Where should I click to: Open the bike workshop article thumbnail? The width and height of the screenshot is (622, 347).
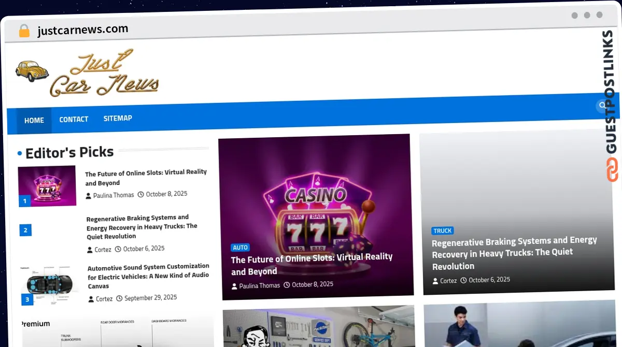pos(318,327)
